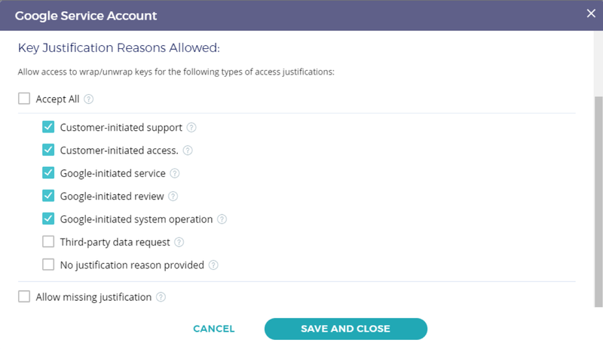The width and height of the screenshot is (603, 349).
Task: Click help icon for Google-initiated system operation
Action: click(222, 219)
